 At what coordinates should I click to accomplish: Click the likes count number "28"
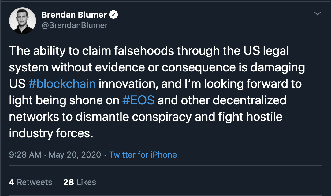point(69,182)
